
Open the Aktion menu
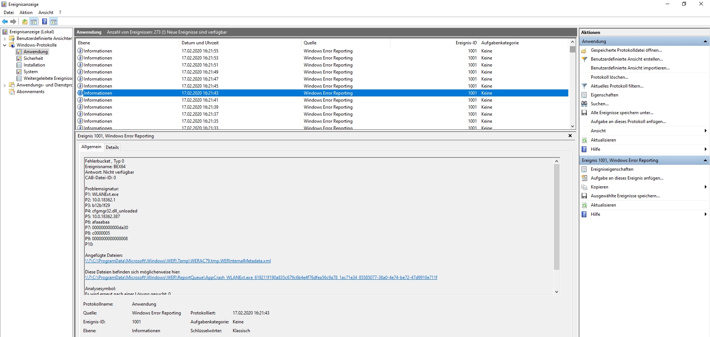(26, 13)
